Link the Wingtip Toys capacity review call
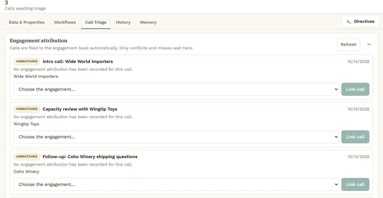The height and width of the screenshot is (198, 383). [x=355, y=137]
